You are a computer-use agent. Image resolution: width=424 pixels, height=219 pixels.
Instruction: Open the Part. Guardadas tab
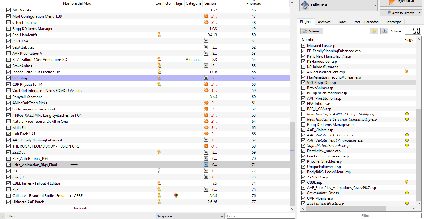pyautogui.click(x=366, y=22)
